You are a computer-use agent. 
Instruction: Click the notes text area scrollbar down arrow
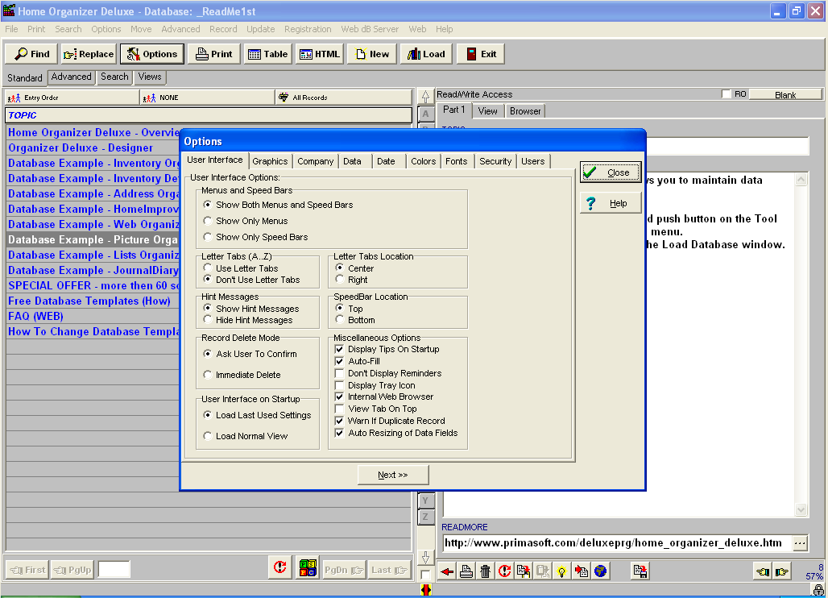(x=801, y=510)
